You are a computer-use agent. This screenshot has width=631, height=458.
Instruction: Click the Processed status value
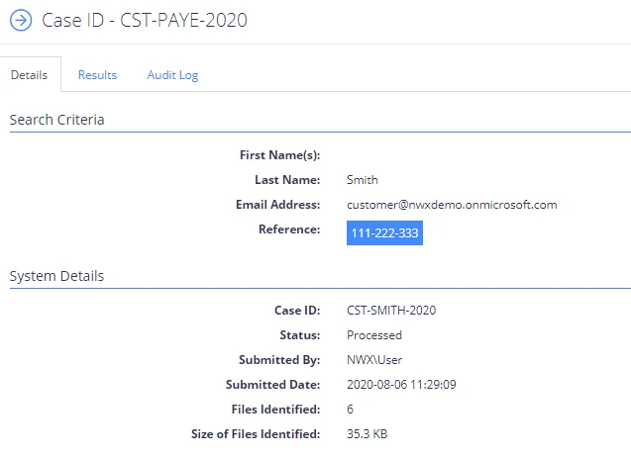tap(374, 335)
